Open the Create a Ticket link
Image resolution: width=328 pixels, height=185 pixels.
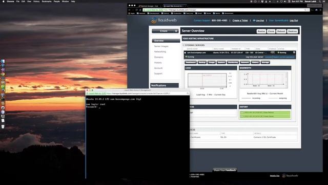pyautogui.click(x=240, y=21)
